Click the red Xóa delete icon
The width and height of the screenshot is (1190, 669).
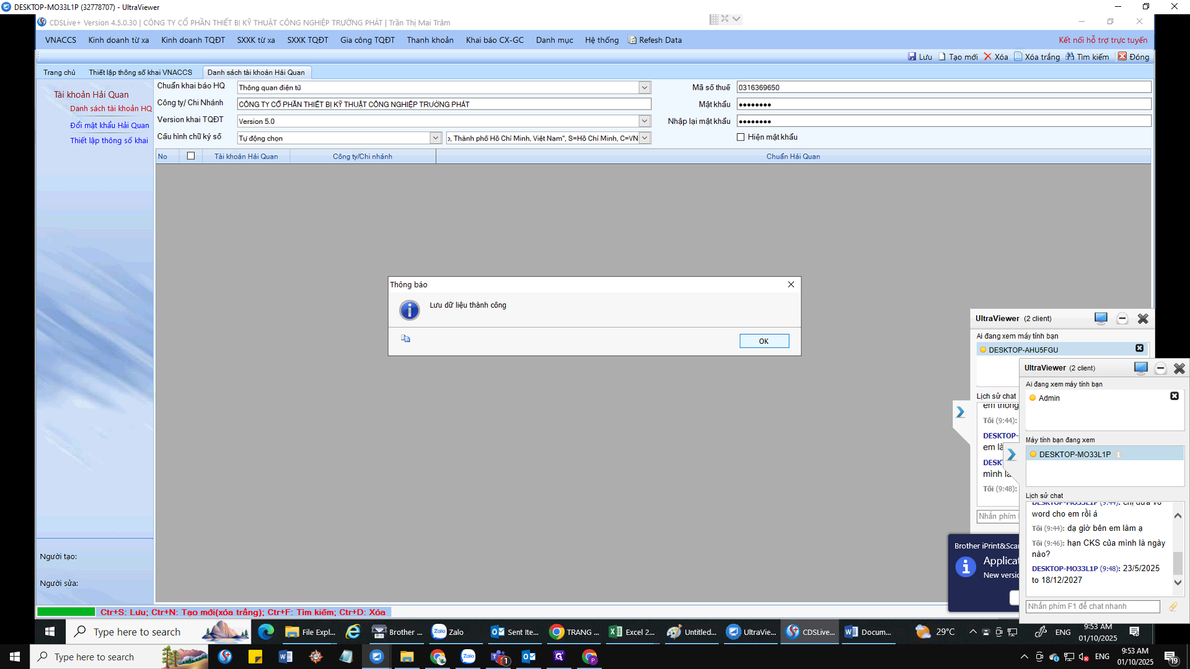988,56
